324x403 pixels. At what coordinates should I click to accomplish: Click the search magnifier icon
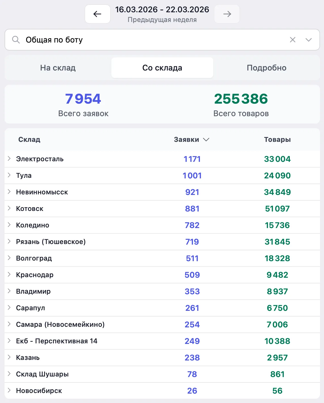[x=16, y=40]
